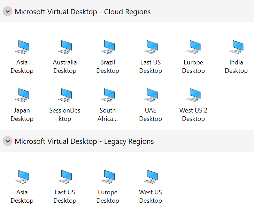Image resolution: width=254 pixels, height=217 pixels.
Task: Open Australia Desktop icon
Action: 65,47
